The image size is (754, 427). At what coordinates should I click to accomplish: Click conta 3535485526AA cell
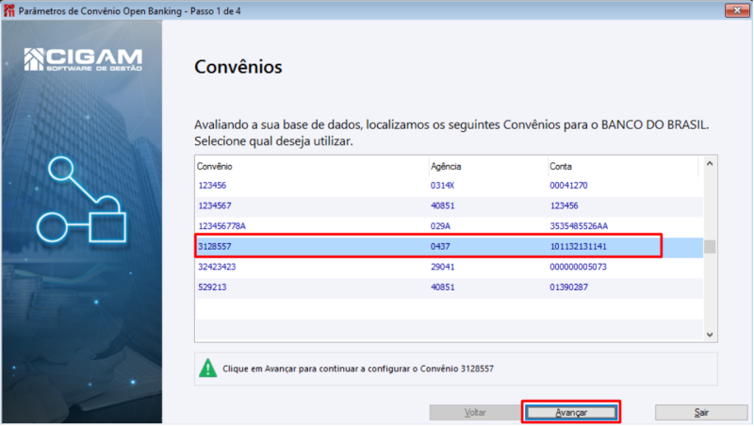[x=579, y=226]
